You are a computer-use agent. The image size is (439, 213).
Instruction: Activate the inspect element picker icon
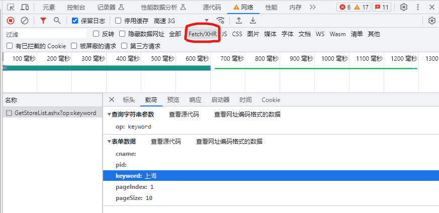pos(11,7)
